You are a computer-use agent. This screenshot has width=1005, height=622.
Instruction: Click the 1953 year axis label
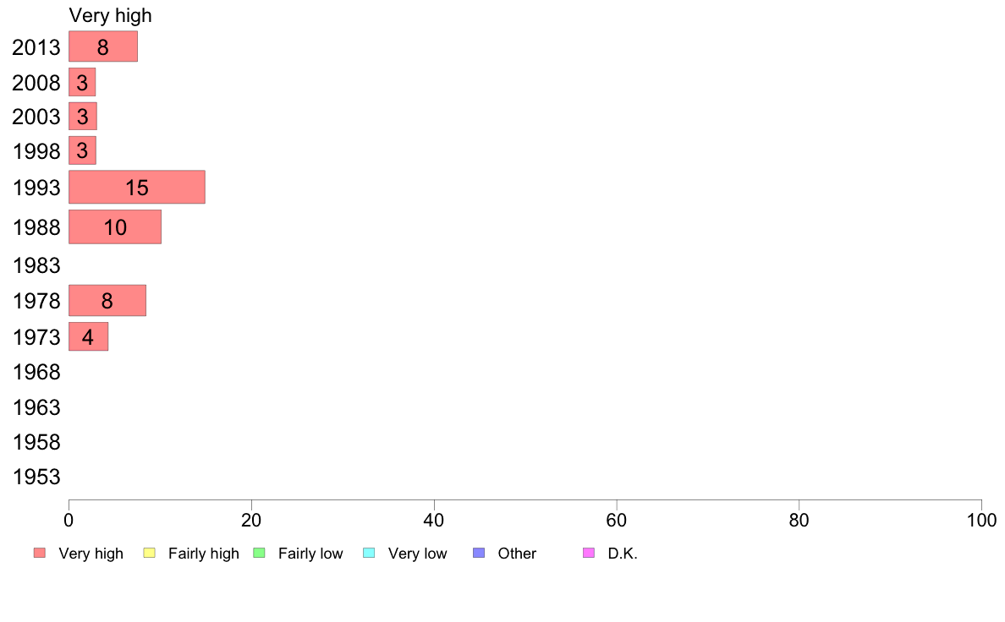tap(36, 477)
